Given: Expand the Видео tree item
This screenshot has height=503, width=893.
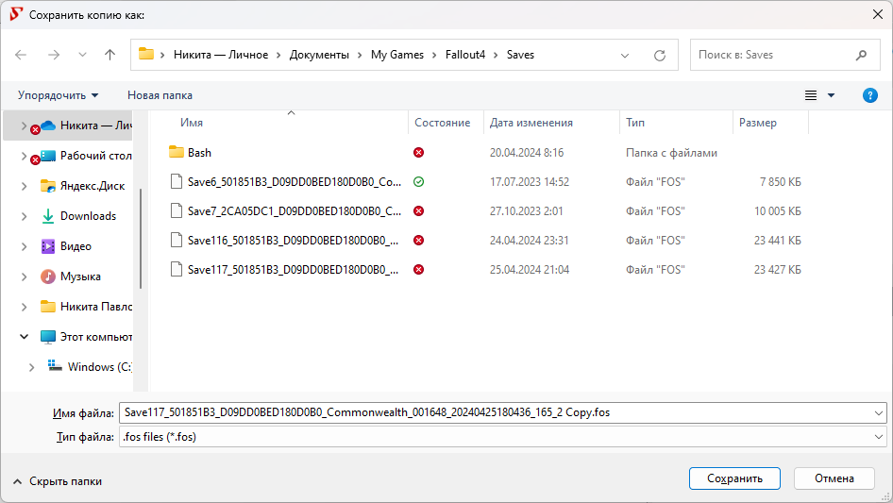Looking at the screenshot, I should tap(24, 246).
